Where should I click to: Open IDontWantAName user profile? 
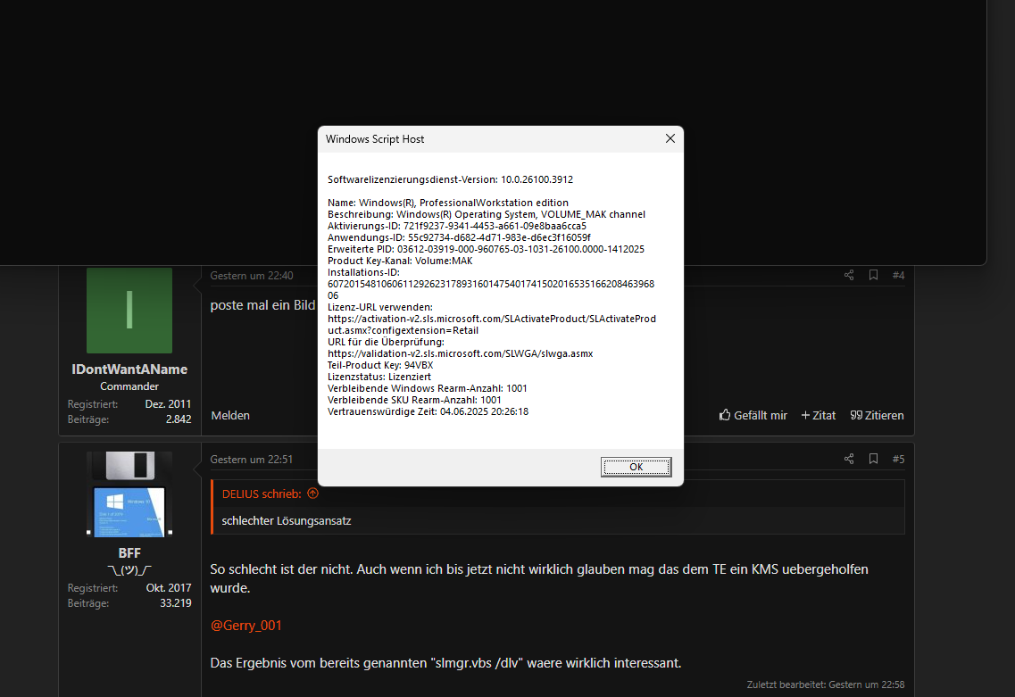(129, 369)
